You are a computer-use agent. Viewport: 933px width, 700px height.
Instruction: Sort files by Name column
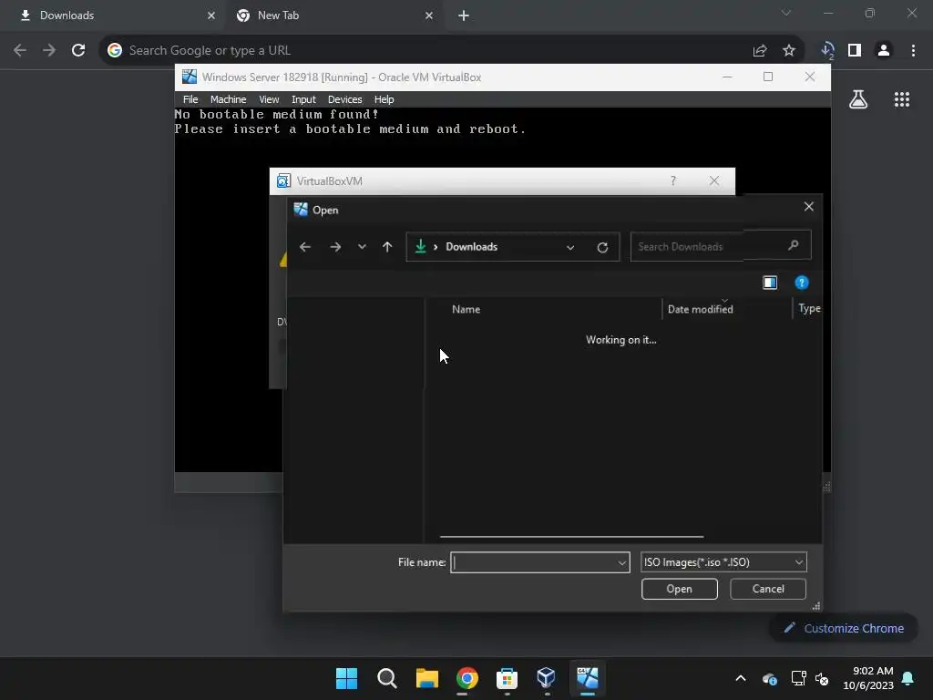(466, 310)
